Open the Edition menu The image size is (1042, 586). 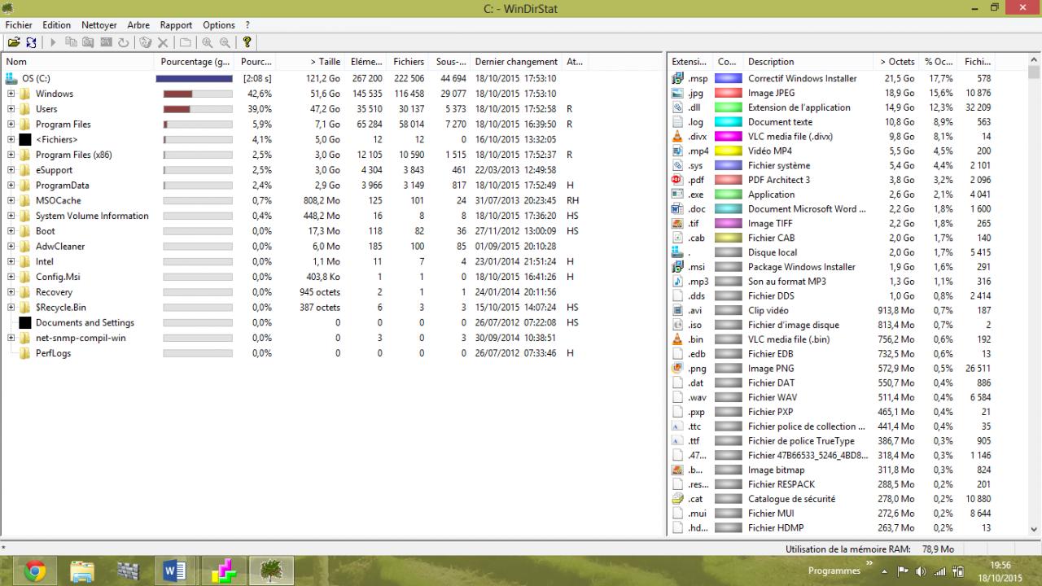point(57,25)
